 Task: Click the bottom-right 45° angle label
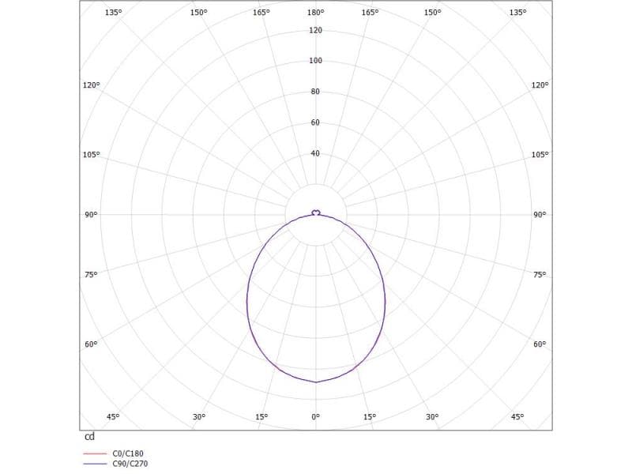coord(517,416)
